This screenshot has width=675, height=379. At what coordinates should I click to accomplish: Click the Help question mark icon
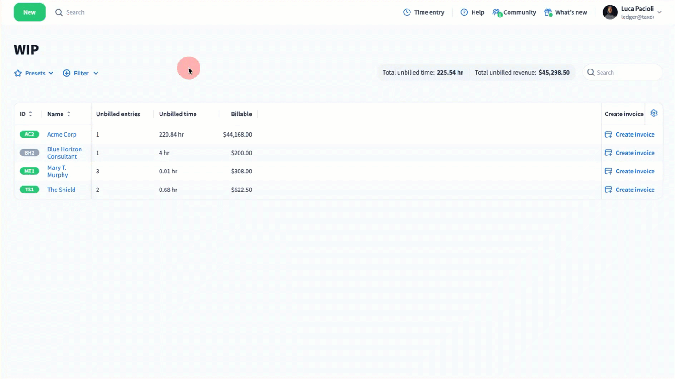click(x=464, y=12)
